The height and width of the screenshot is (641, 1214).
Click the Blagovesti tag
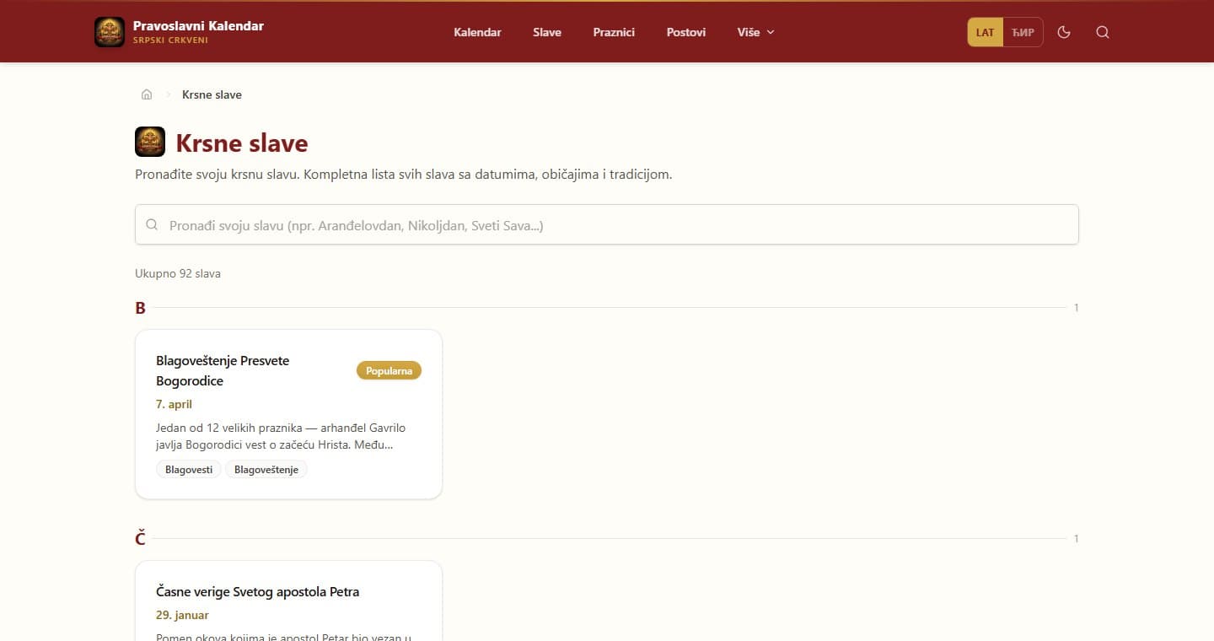click(x=189, y=469)
